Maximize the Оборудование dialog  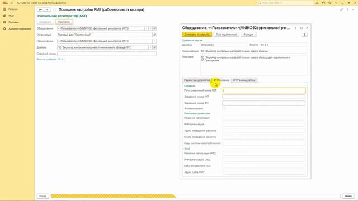point(301,28)
